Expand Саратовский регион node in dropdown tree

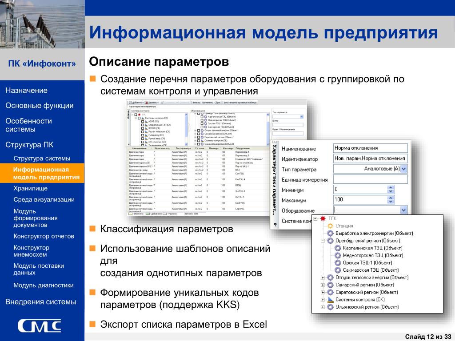[323, 292]
